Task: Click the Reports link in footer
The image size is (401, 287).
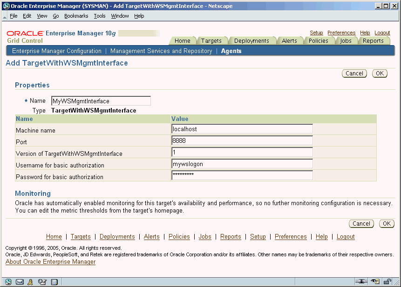Action: (x=231, y=237)
